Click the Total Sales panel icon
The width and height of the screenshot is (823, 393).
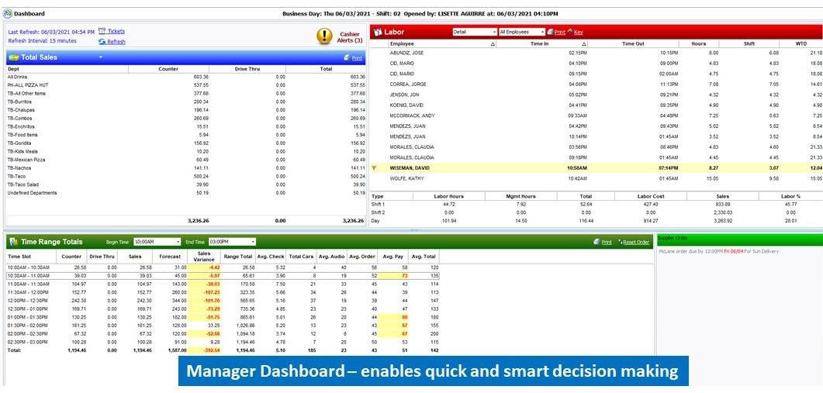point(13,57)
